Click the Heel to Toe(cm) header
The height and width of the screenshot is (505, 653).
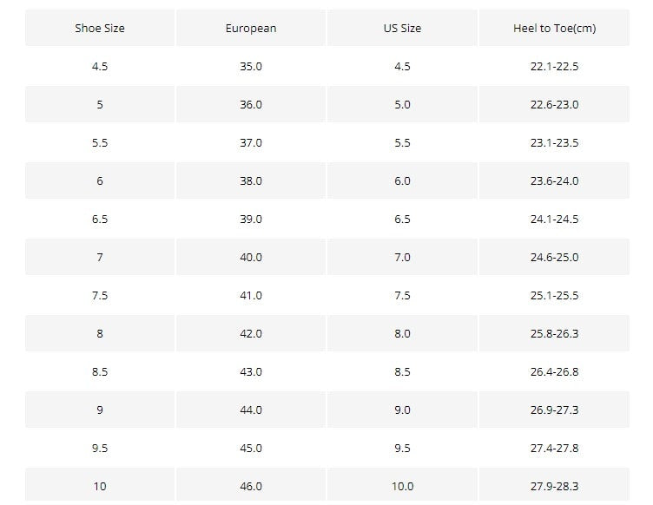click(x=554, y=29)
